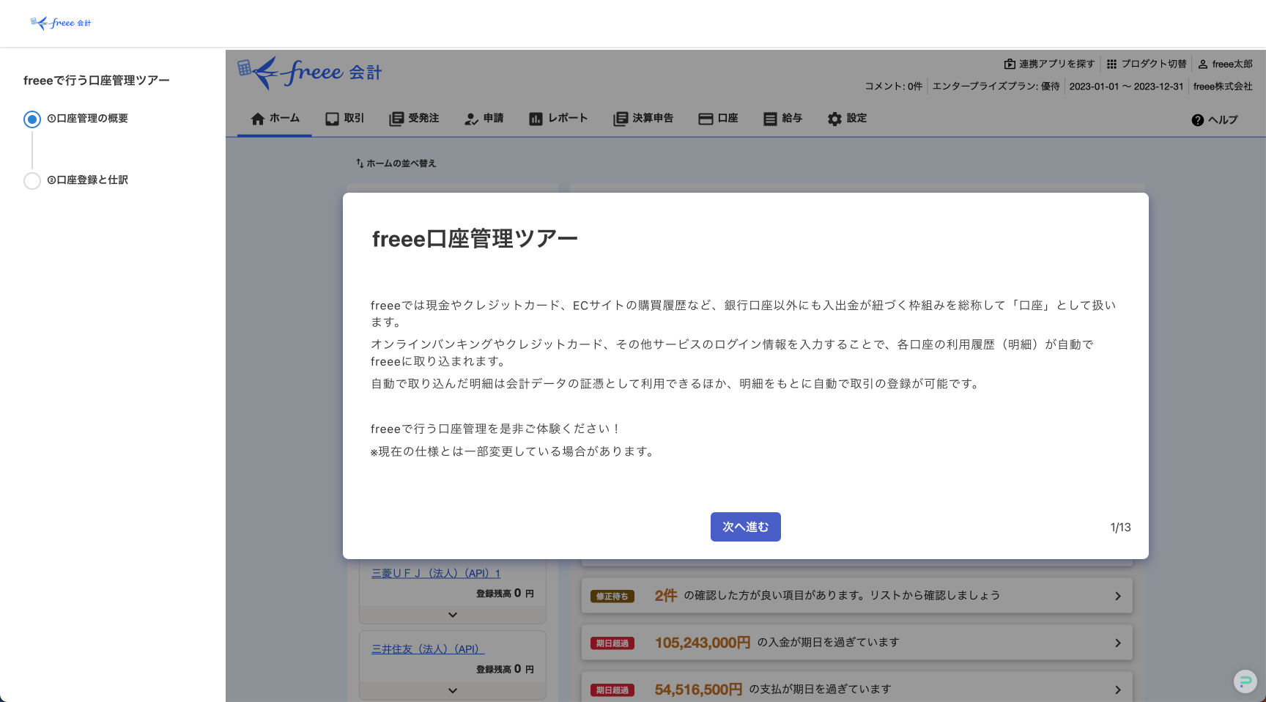The height and width of the screenshot is (702, 1266).
Task: Click the home icon in navigation
Action: pyautogui.click(x=257, y=119)
